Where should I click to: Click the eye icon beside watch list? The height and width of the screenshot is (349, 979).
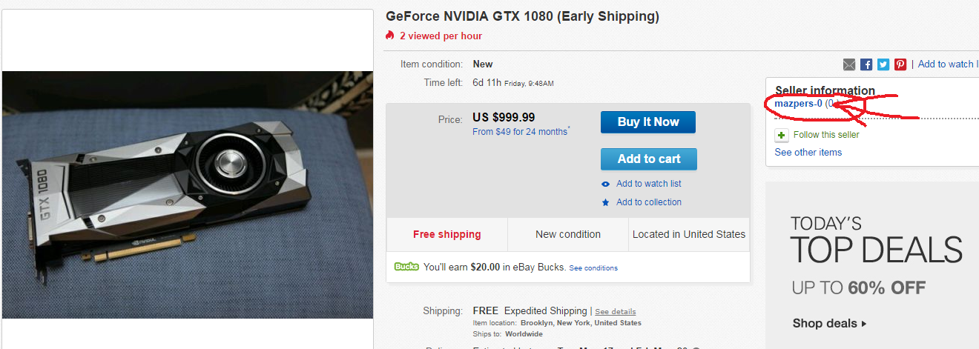click(606, 184)
